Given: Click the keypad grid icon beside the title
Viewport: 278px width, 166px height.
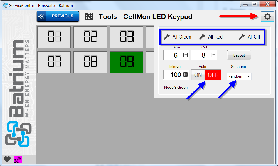Looking at the screenshot, I should click(89, 16).
